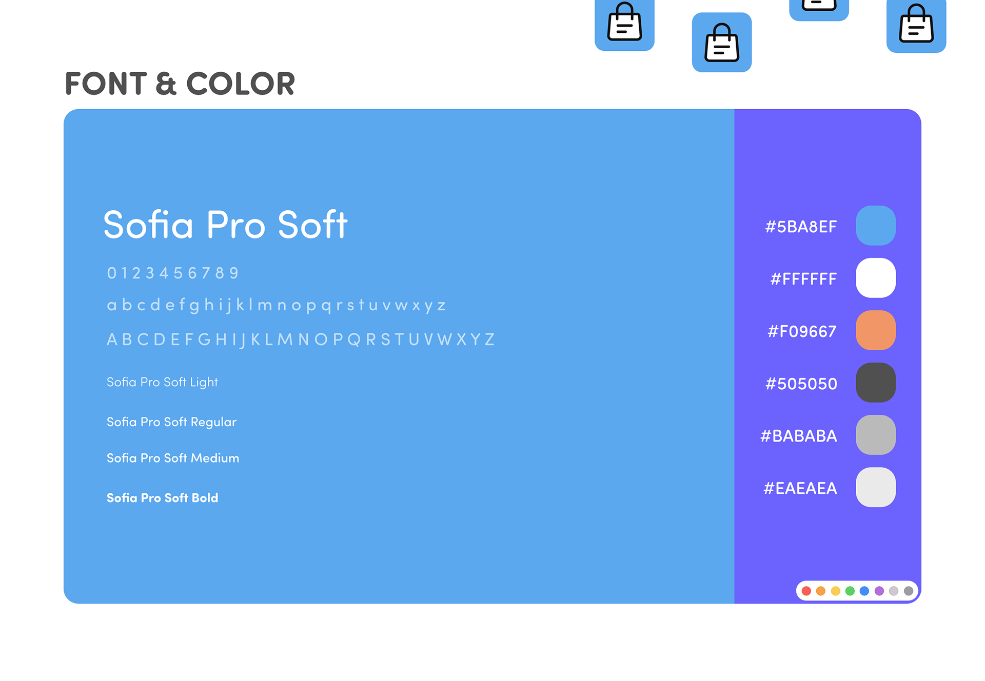The width and height of the screenshot is (985, 681).
Task: Pick the #BABABA gray color swatch
Action: point(876,435)
